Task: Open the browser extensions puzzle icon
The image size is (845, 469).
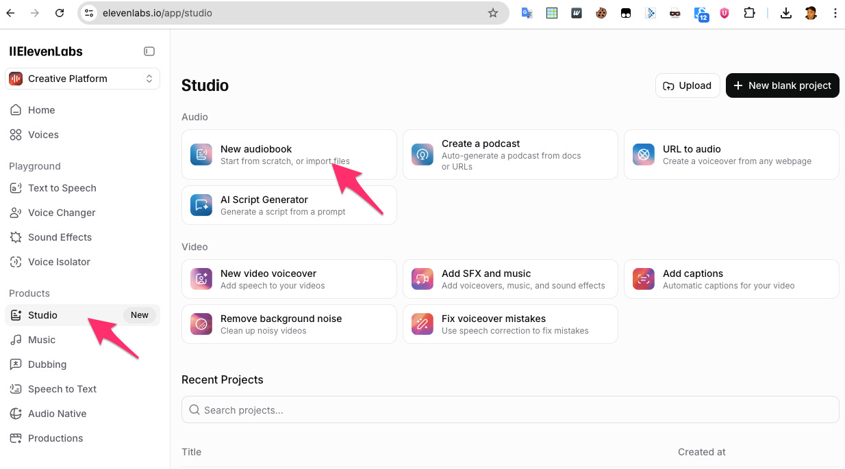Action: pos(749,13)
